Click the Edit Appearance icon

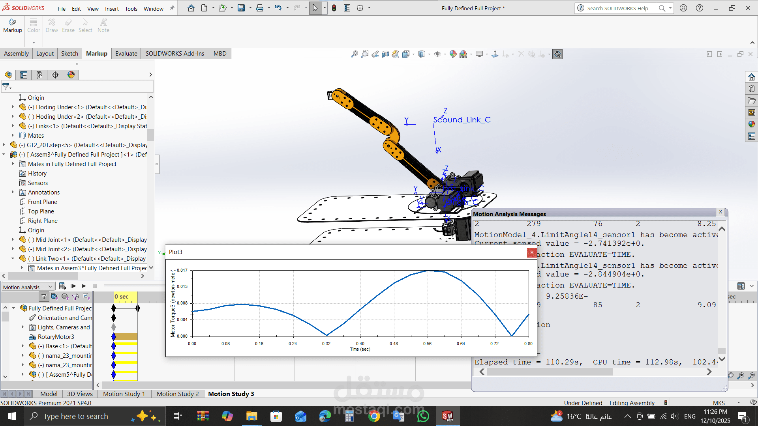453,54
